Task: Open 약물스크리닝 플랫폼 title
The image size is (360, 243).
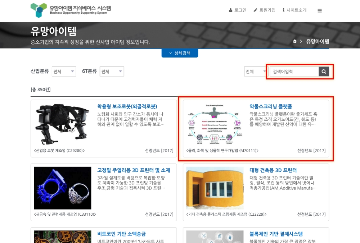Action: click(x=271, y=106)
